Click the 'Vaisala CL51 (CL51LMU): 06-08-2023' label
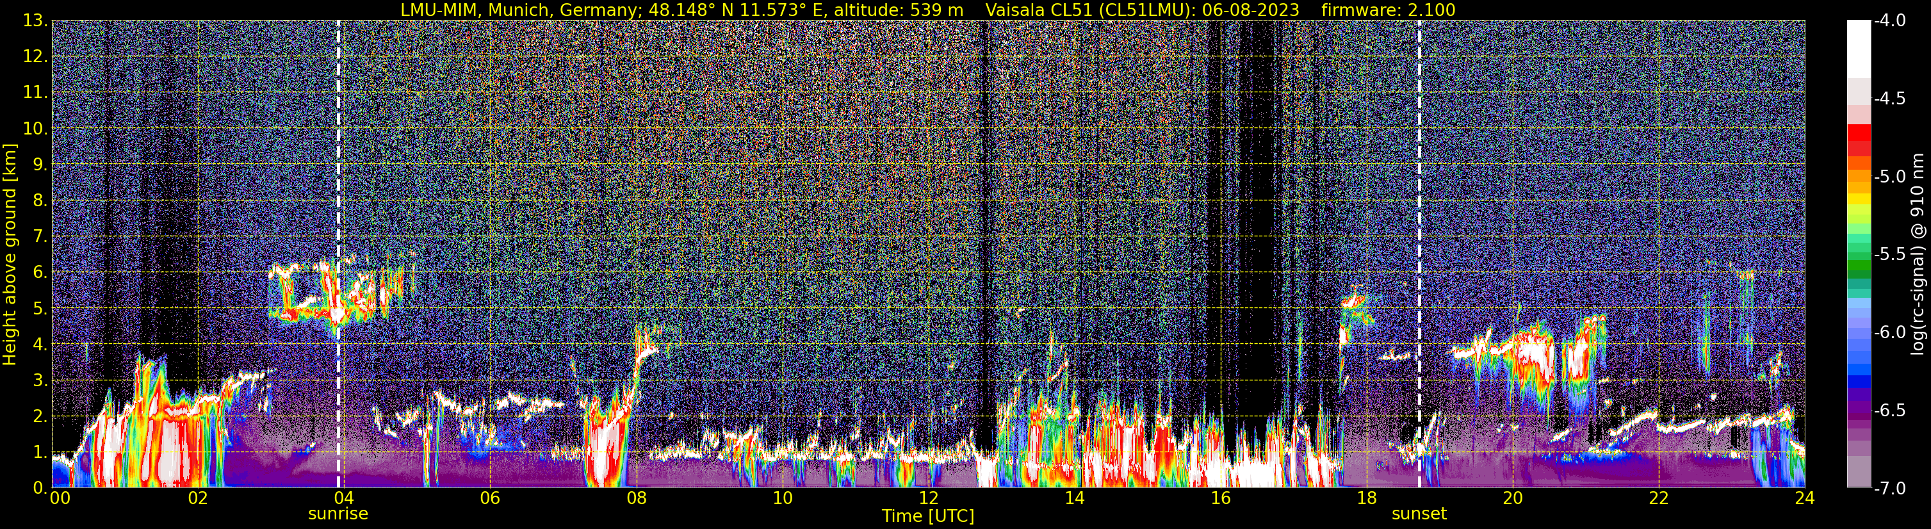The image size is (1931, 529). click(1143, 10)
